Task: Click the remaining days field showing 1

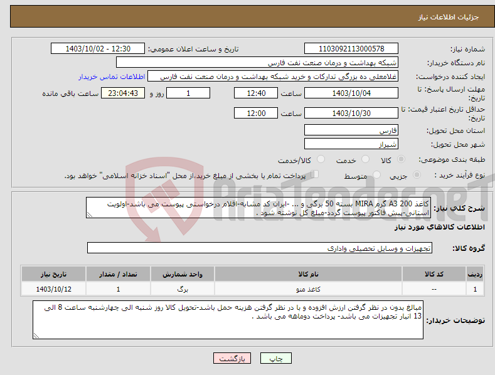Action: 188,93
